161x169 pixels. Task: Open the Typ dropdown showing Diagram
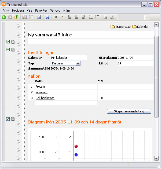pyautogui.click(x=78, y=63)
